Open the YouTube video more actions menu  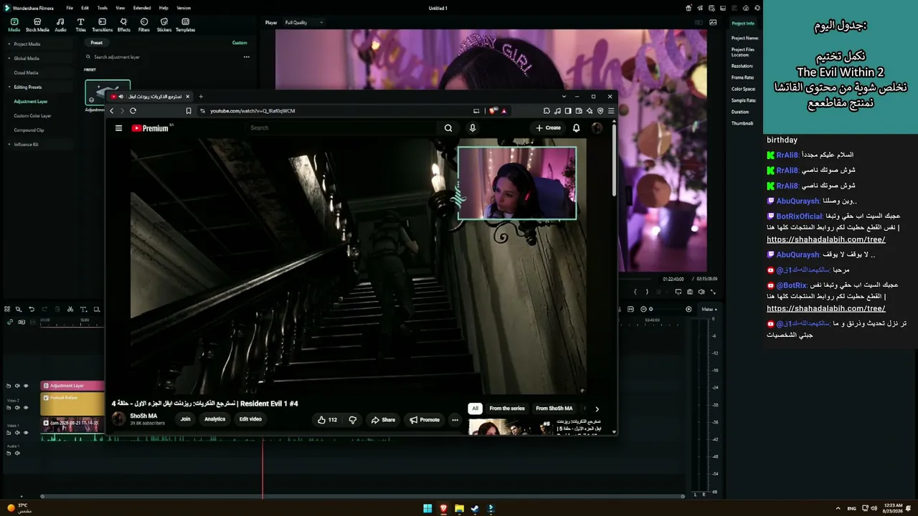[x=455, y=420]
